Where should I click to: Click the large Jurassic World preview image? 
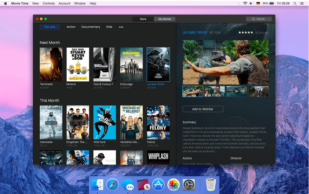(x=226, y=62)
